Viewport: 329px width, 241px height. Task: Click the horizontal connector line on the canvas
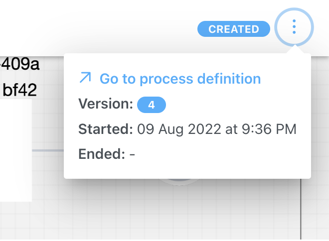48,150
